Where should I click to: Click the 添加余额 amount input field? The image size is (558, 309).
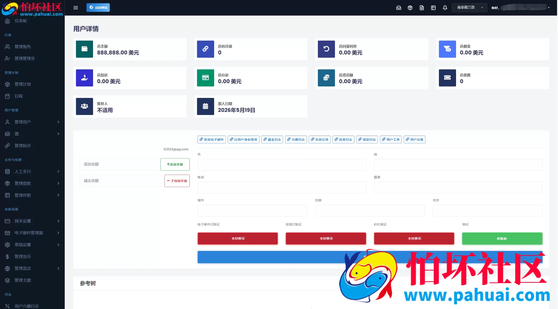pos(120,164)
